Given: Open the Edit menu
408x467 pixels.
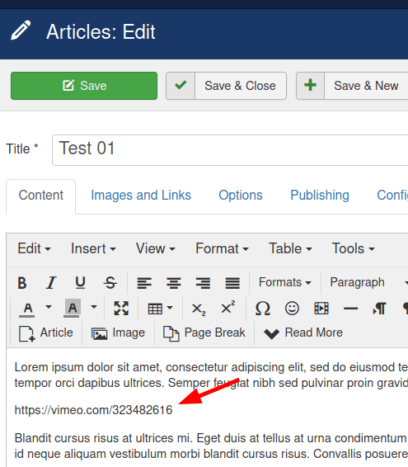Looking at the screenshot, I should coord(35,248).
